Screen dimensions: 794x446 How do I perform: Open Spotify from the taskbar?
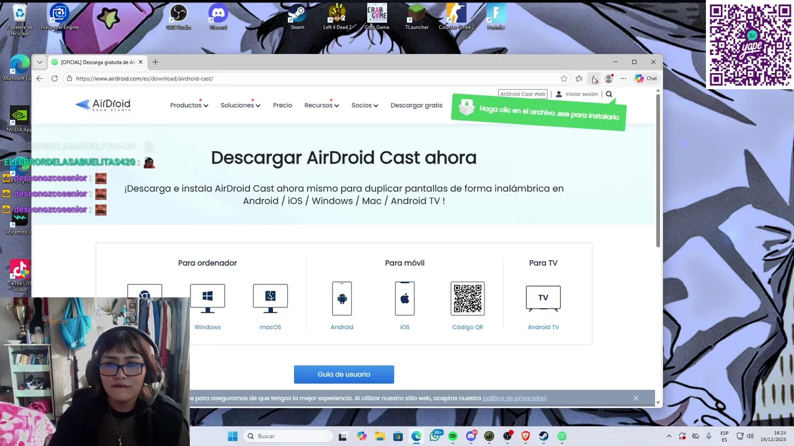[x=453, y=436]
